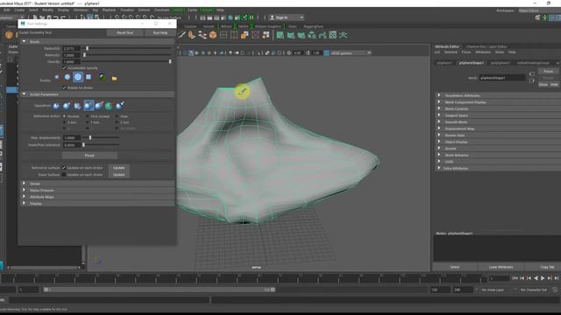Pick the last used image brush profile
The width and height of the screenshot is (561, 315).
click(102, 77)
